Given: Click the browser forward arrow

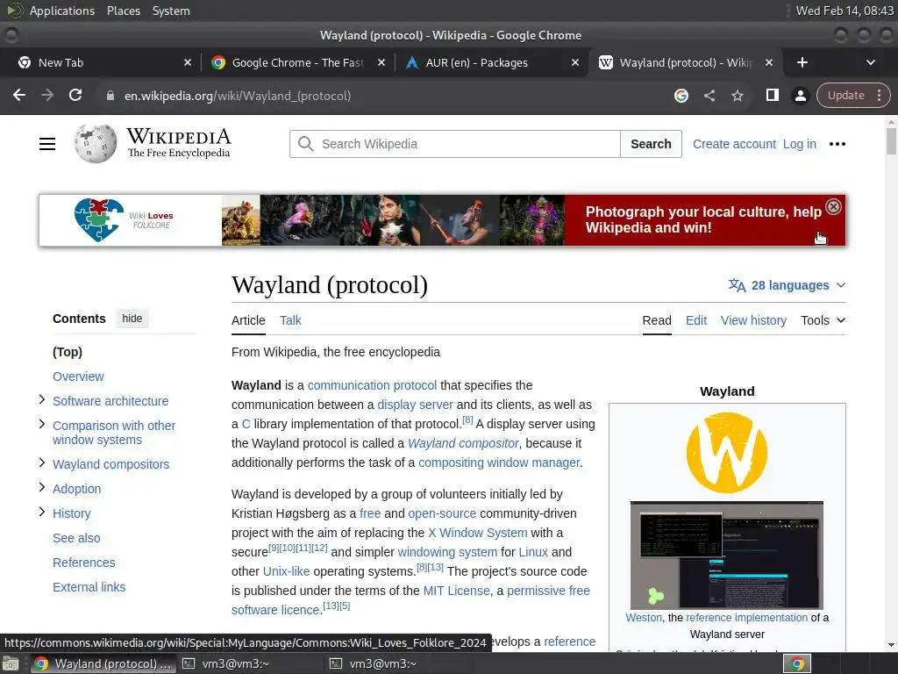Looking at the screenshot, I should (47, 95).
